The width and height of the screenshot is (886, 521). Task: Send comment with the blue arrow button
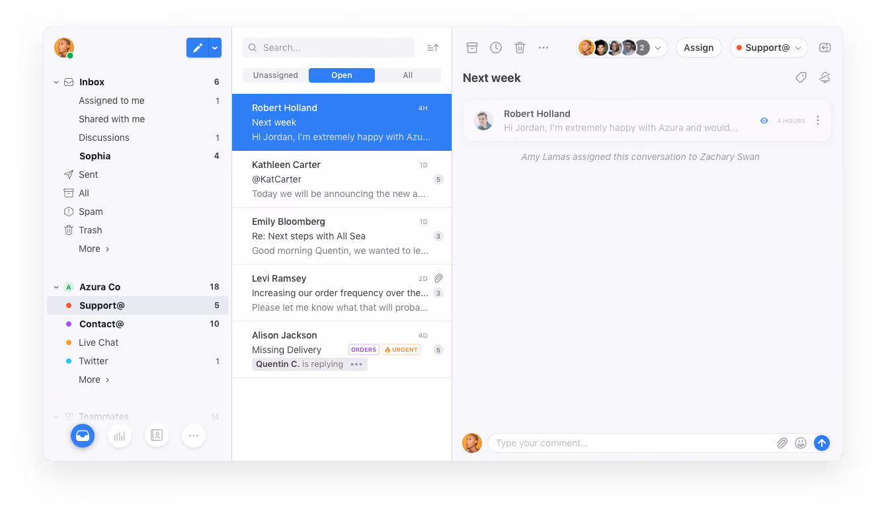[x=822, y=443]
